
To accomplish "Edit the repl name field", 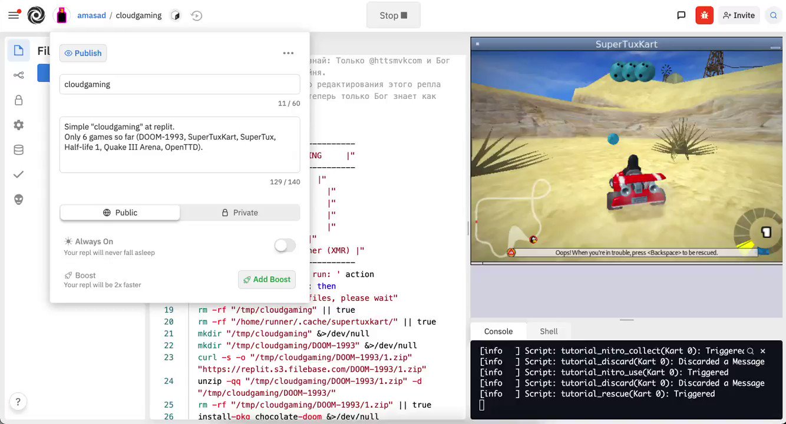I will click(x=180, y=84).
